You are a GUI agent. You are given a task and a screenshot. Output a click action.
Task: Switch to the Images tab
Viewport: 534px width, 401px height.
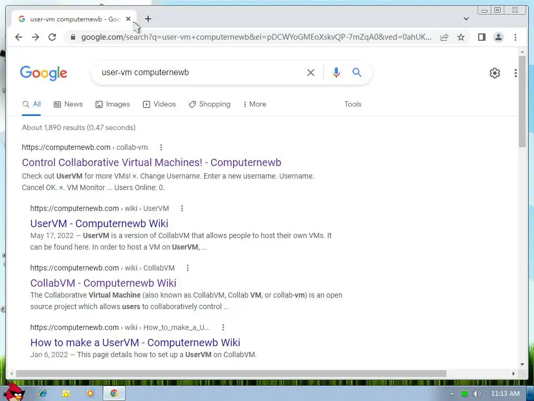coord(113,104)
